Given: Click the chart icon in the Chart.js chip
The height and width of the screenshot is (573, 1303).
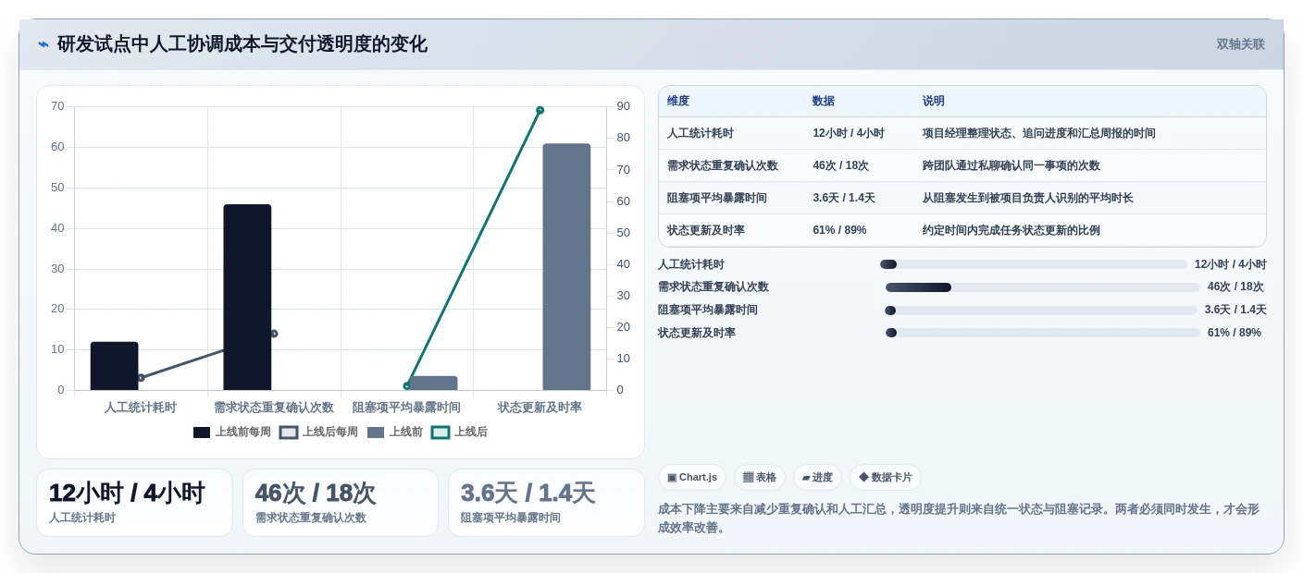Looking at the screenshot, I should [x=671, y=478].
